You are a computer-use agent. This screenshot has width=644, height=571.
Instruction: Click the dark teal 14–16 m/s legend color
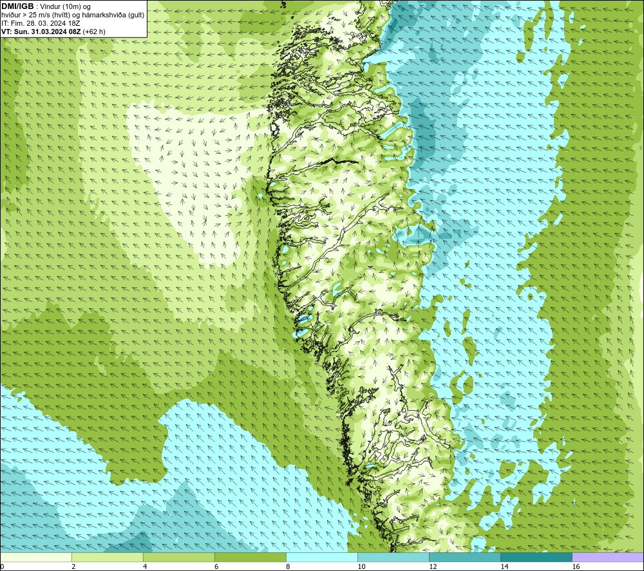click(x=536, y=557)
